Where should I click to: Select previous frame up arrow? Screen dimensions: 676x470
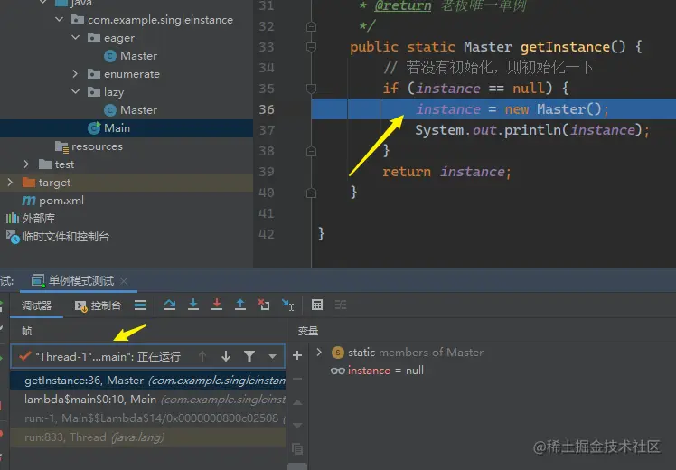202,356
